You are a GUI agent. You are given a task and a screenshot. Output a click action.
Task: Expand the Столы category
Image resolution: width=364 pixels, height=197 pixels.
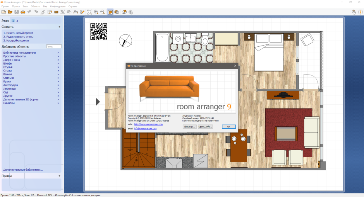(x=31, y=71)
